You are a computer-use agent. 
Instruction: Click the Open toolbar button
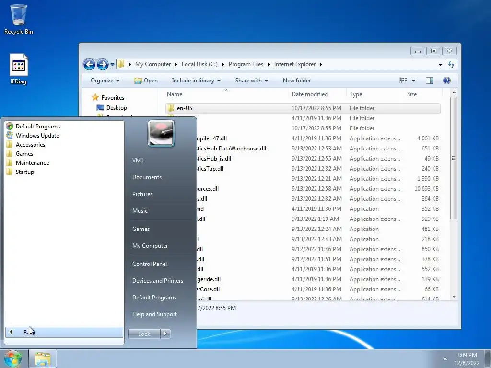[146, 80]
